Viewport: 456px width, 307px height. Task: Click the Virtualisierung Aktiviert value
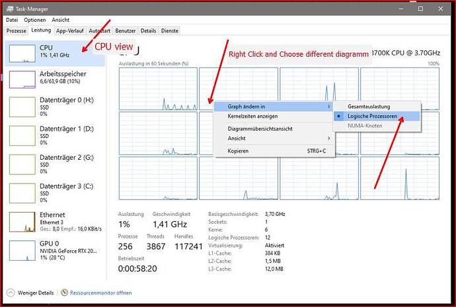tap(274, 246)
